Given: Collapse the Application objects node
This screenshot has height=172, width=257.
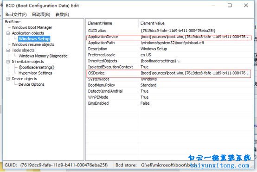Looking at the screenshot, I should coord(8,33).
